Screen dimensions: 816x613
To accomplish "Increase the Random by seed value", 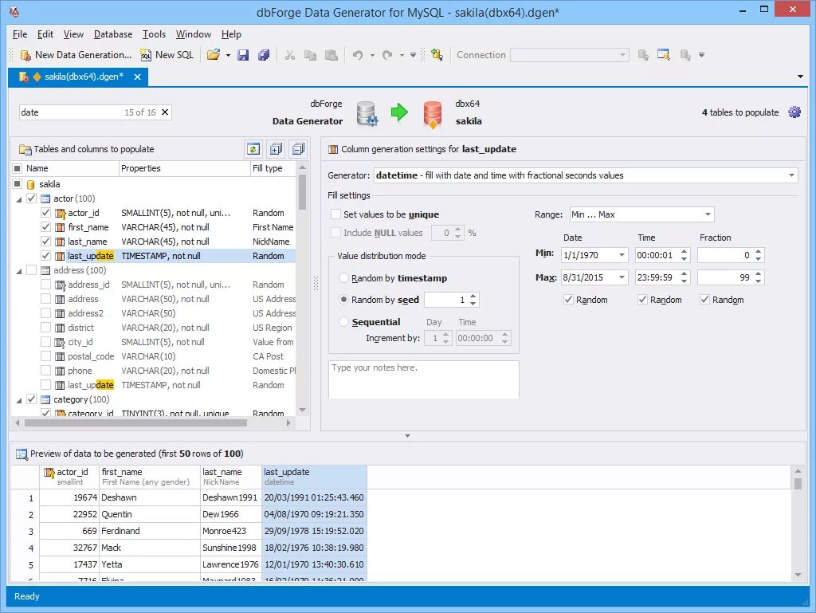I will tap(473, 297).
